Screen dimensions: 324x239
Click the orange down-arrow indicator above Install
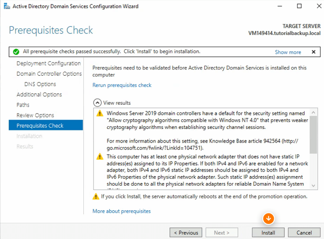click(268, 218)
